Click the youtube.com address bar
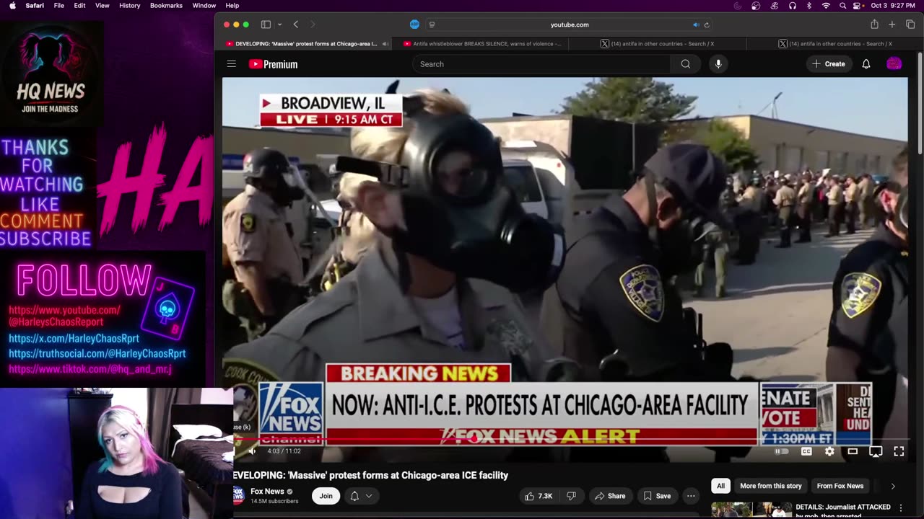 [570, 25]
